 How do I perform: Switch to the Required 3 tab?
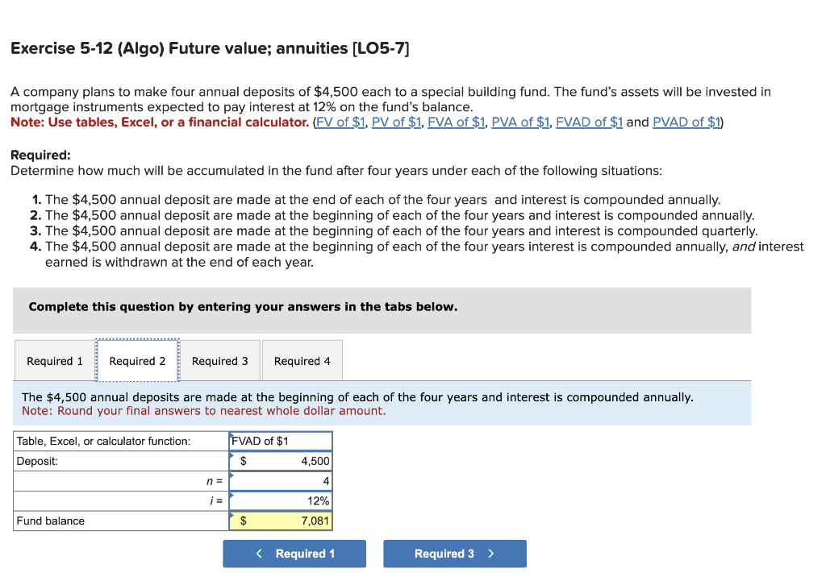[x=219, y=360]
